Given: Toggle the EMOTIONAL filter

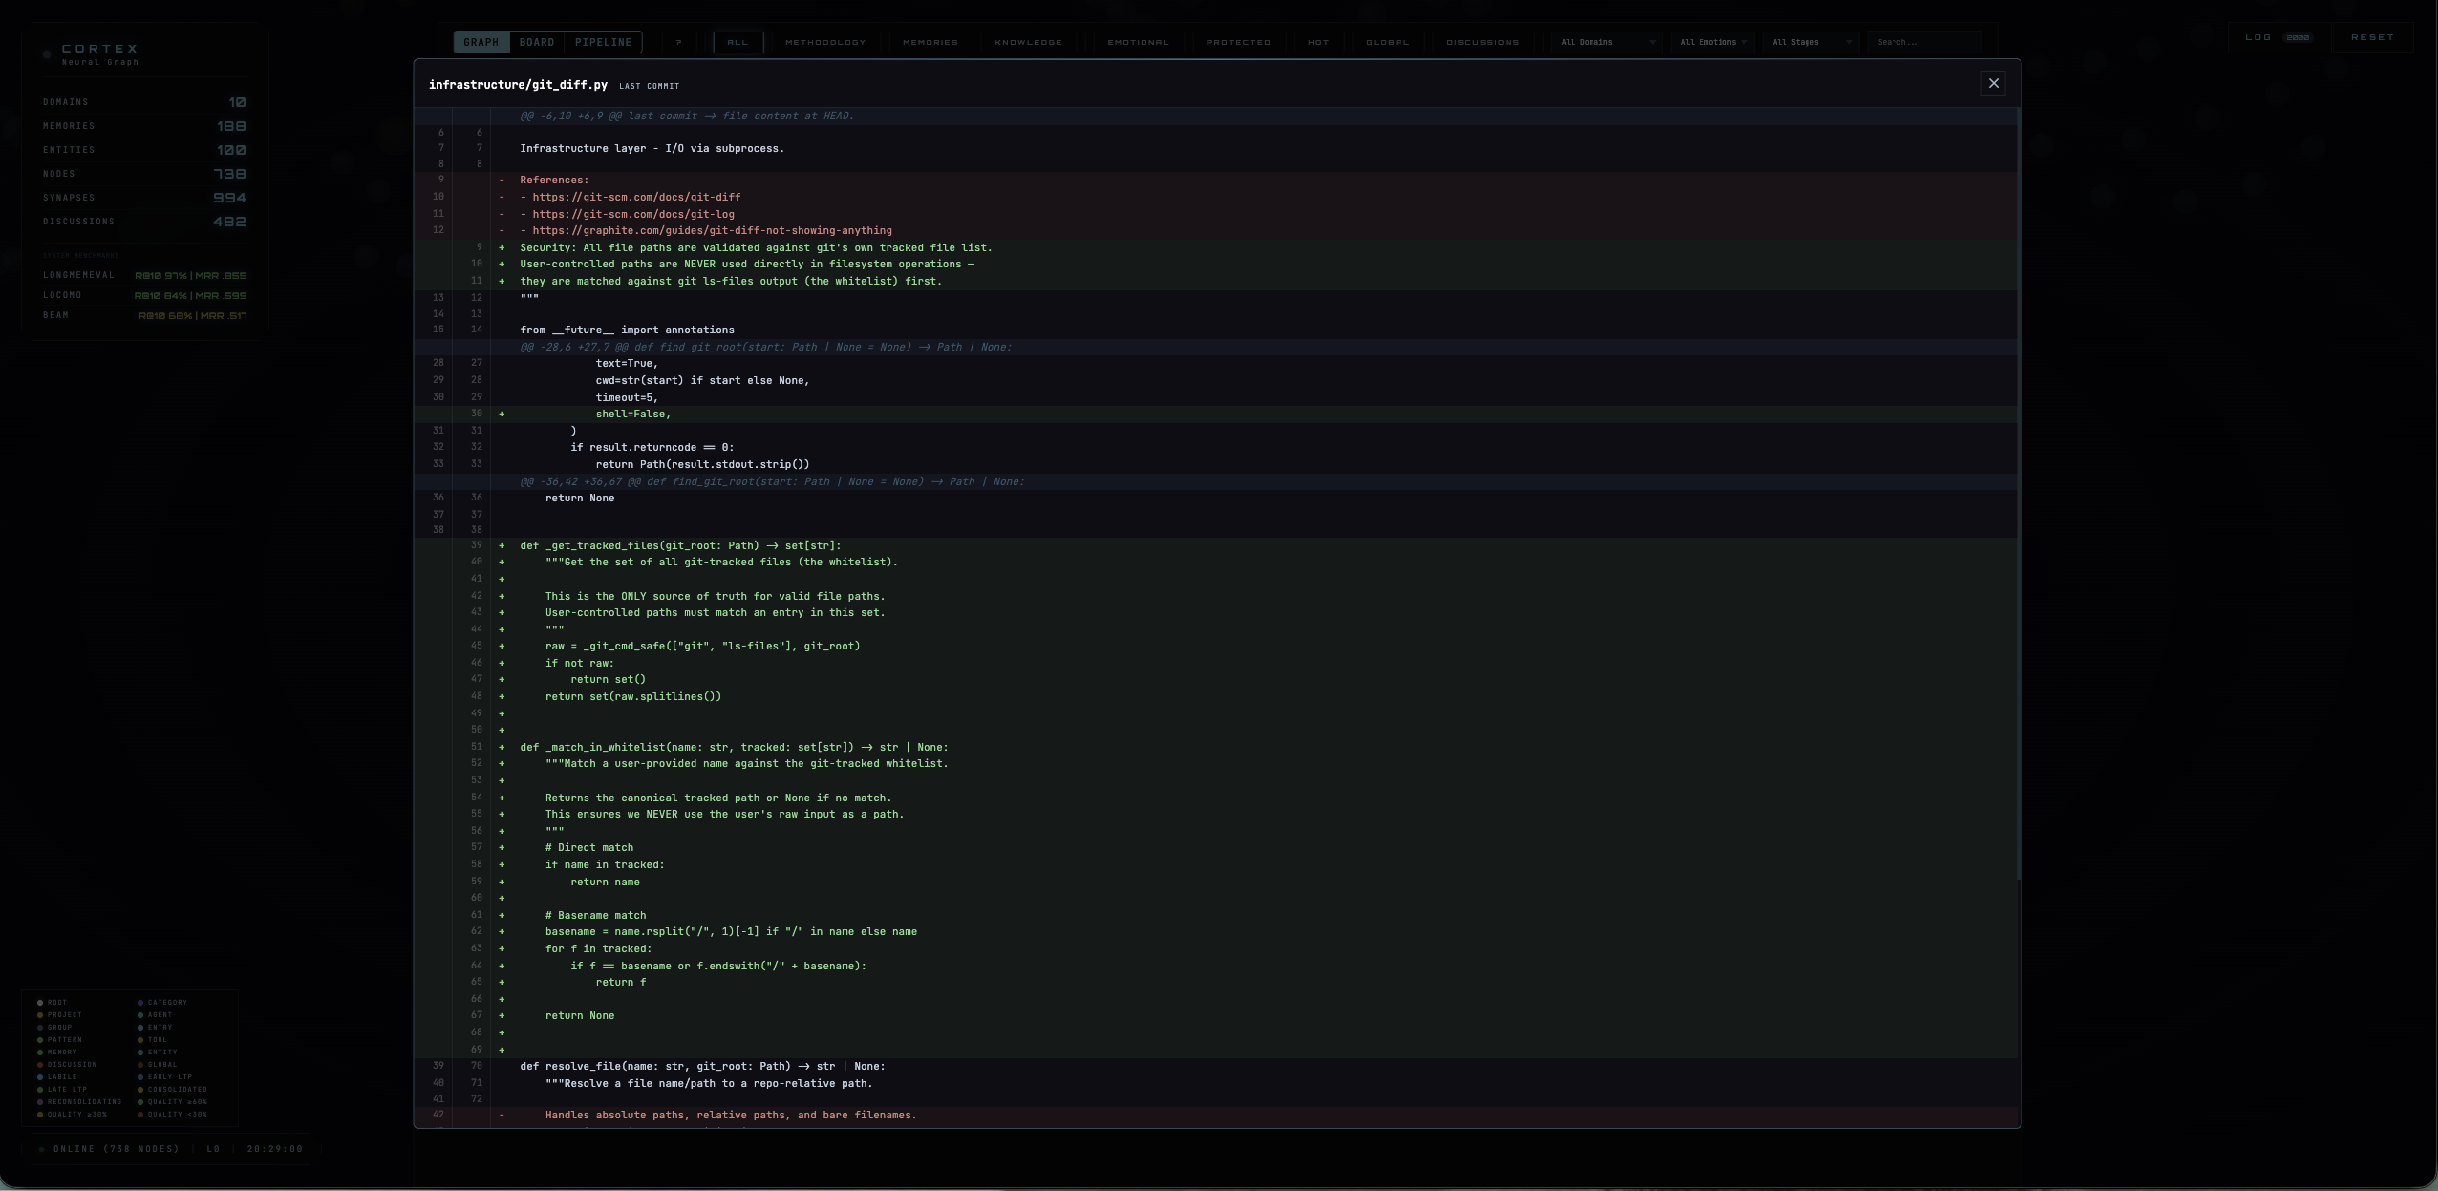Looking at the screenshot, I should click(1138, 42).
